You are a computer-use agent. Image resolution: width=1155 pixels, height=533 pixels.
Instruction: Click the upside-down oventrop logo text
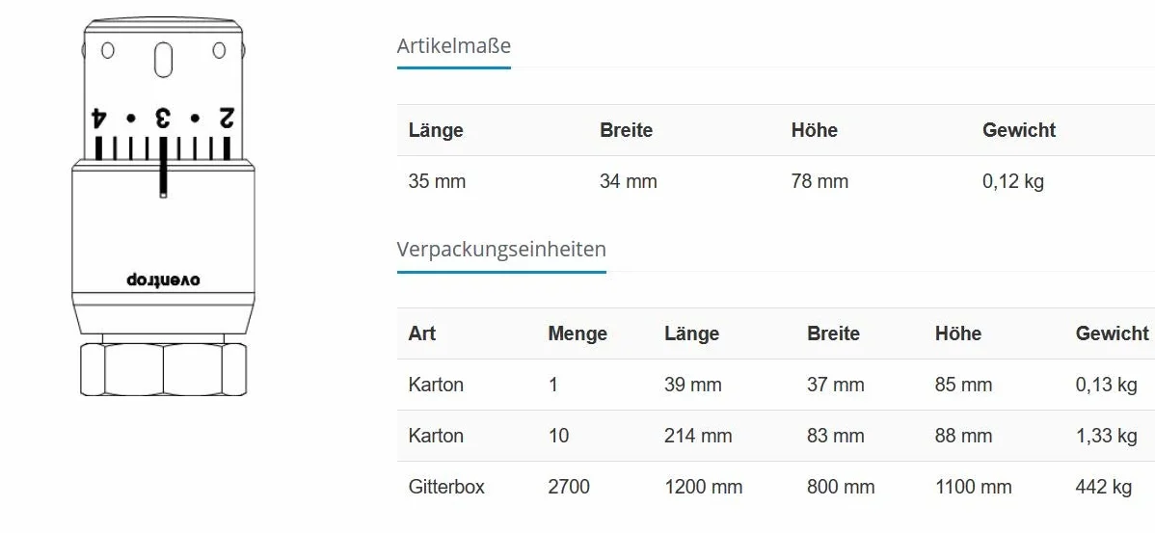[163, 280]
